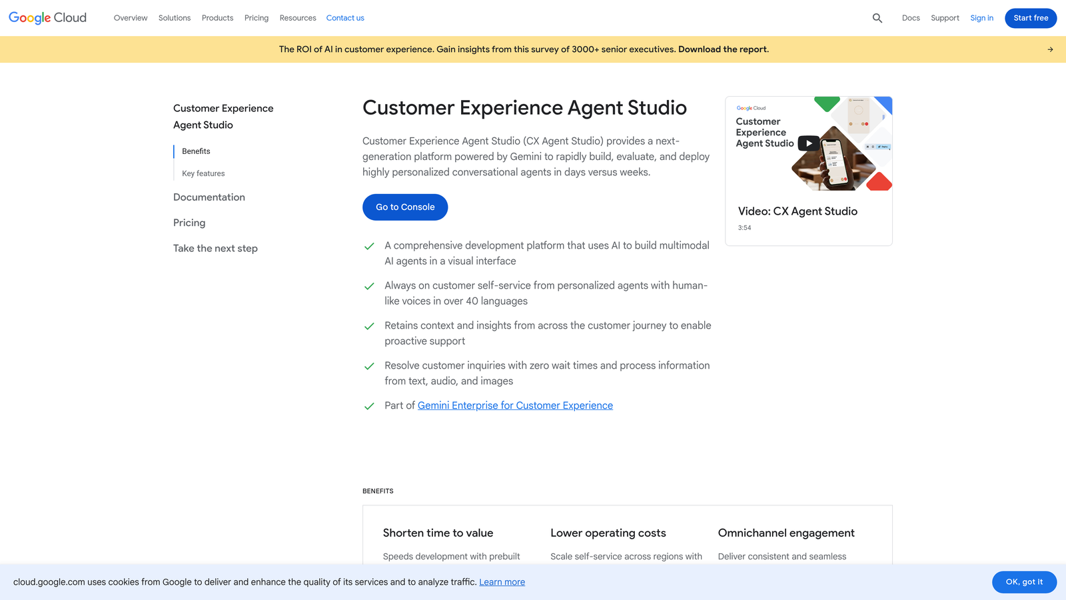1066x600 pixels.
Task: Click the arrow on the yellow banner
Action: click(x=1049, y=49)
